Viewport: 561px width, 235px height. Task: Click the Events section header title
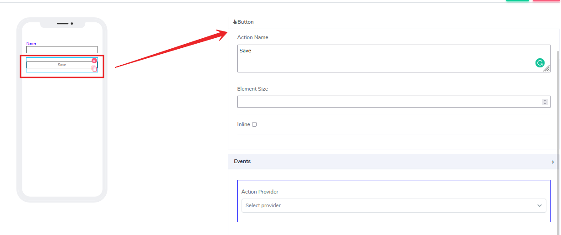242,161
